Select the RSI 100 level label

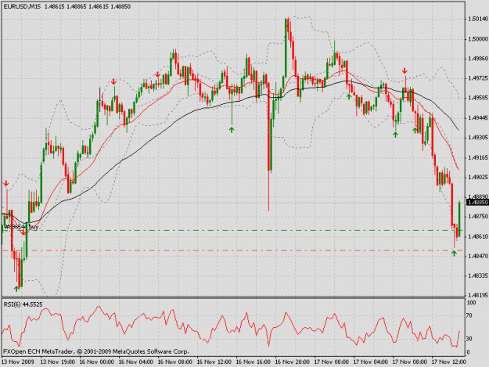(x=472, y=303)
